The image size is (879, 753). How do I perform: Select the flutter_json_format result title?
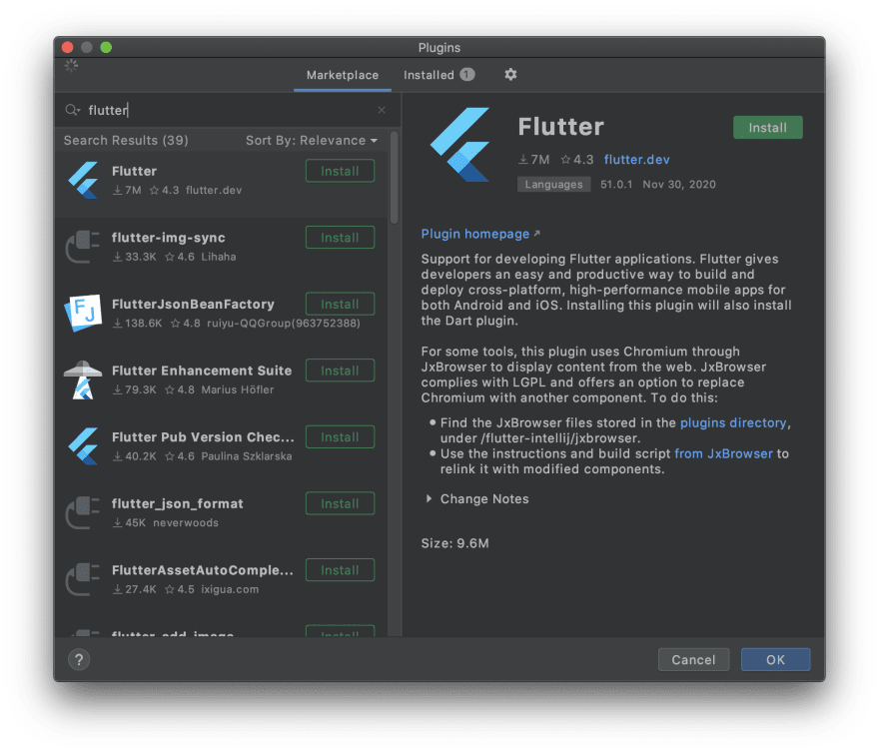click(177, 503)
